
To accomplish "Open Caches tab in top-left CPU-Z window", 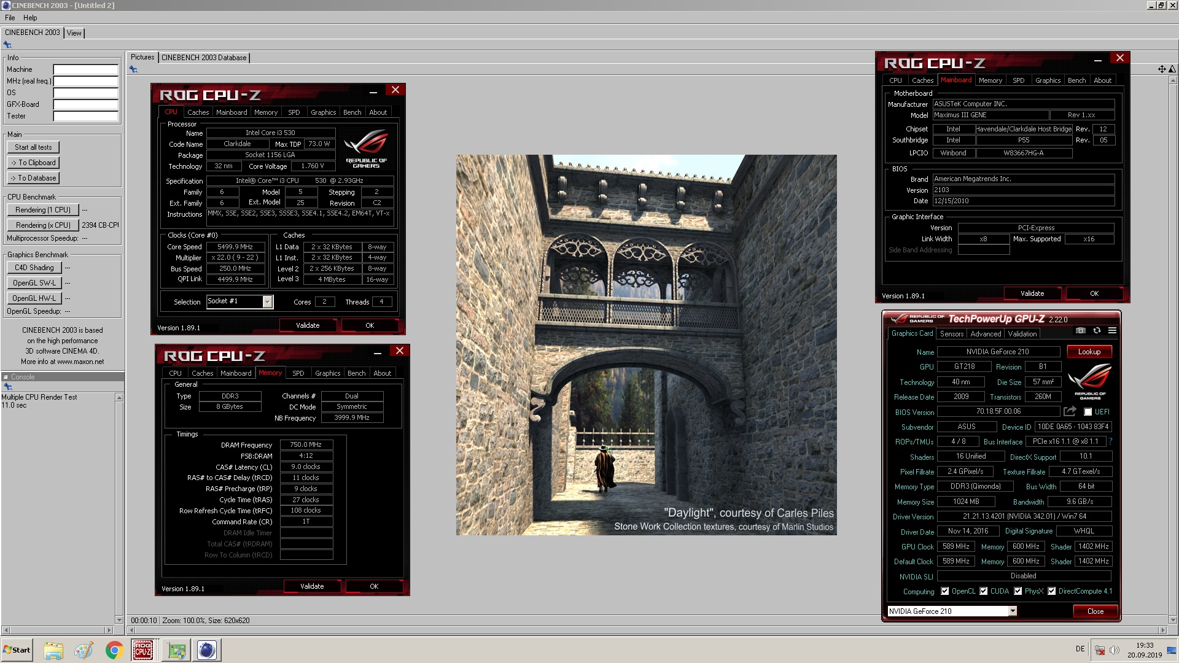I will [198, 112].
